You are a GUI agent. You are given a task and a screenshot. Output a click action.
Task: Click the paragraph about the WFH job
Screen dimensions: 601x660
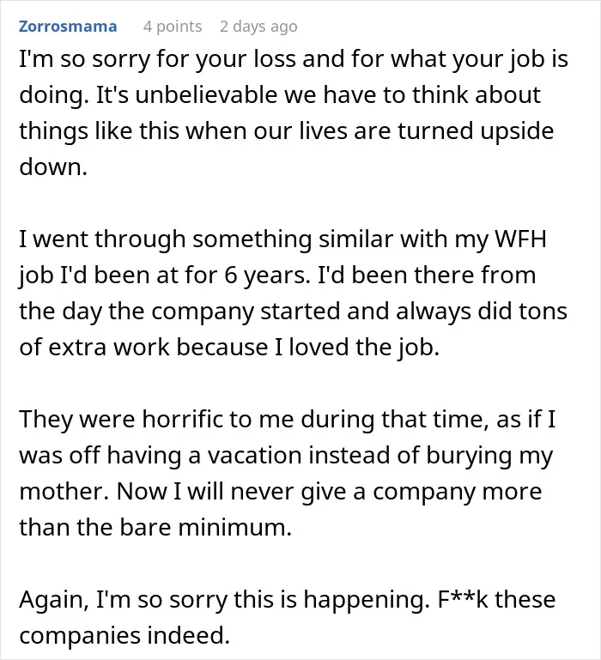293,293
